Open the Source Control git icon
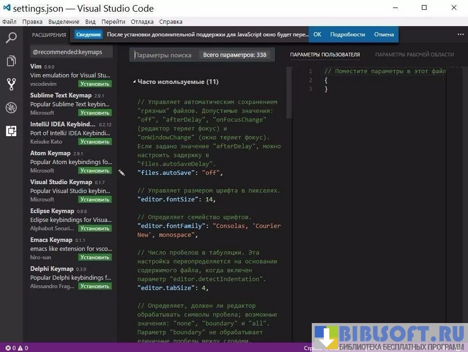468x352 pixels. coord(11,84)
